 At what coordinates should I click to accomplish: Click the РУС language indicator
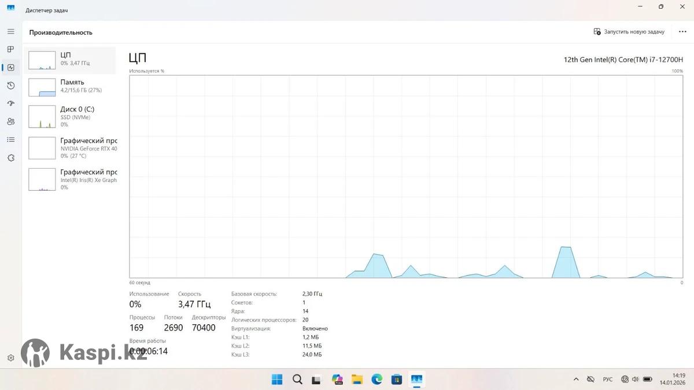(608, 380)
